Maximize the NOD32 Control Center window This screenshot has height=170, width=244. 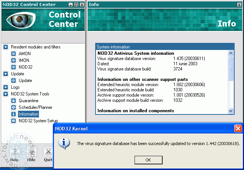click(76, 4)
